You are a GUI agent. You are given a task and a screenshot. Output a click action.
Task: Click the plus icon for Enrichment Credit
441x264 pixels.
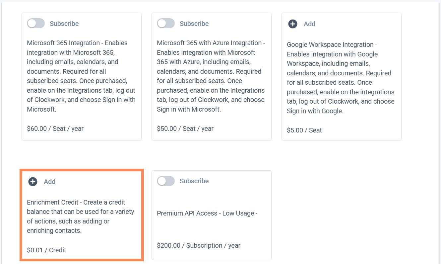33,182
